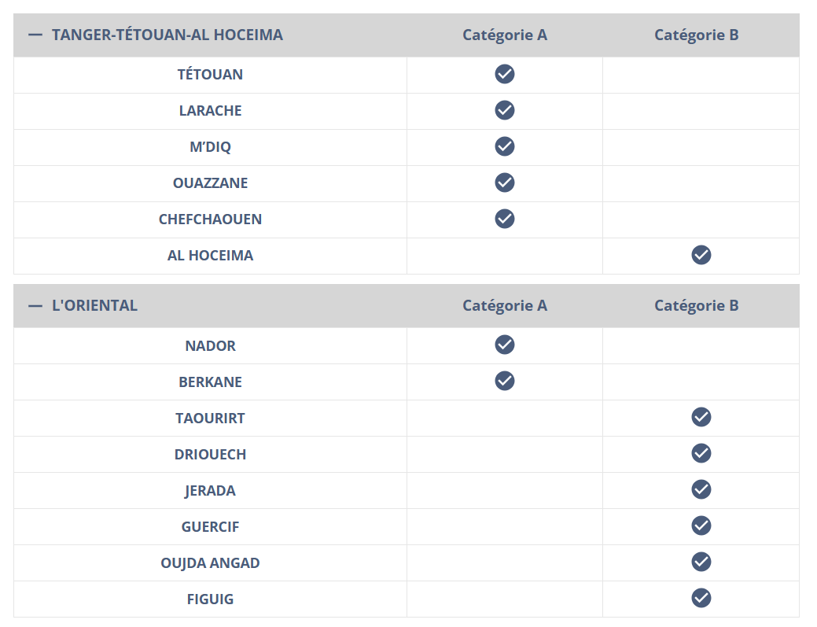
Task: Click Guercif's Catégorie B check icon
Action: point(701,526)
